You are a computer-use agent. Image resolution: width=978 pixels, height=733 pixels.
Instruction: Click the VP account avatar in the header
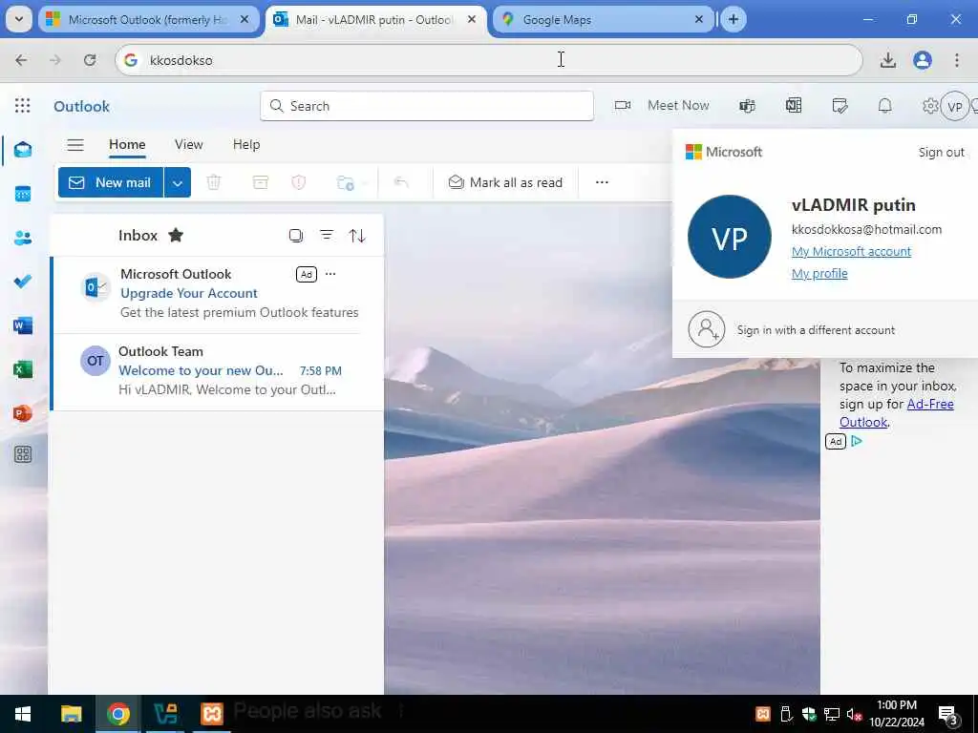(x=955, y=107)
